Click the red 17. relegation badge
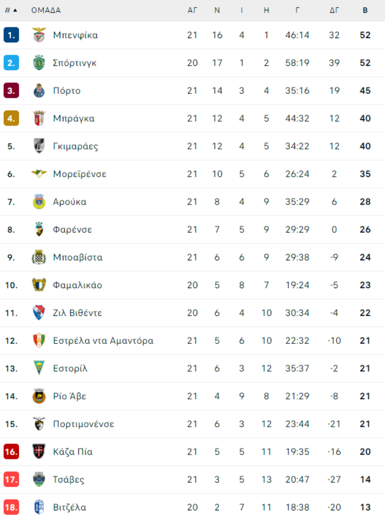The width and height of the screenshot is (385, 521). pyautogui.click(x=11, y=479)
